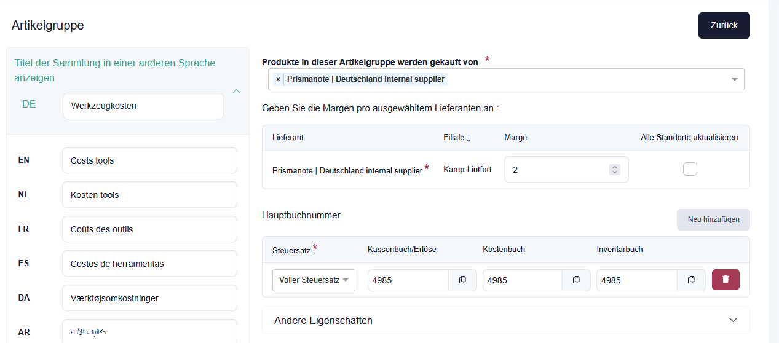The height and width of the screenshot is (343, 779).
Task: Open the supplier selection dropdown arrow
Action: tap(735, 79)
